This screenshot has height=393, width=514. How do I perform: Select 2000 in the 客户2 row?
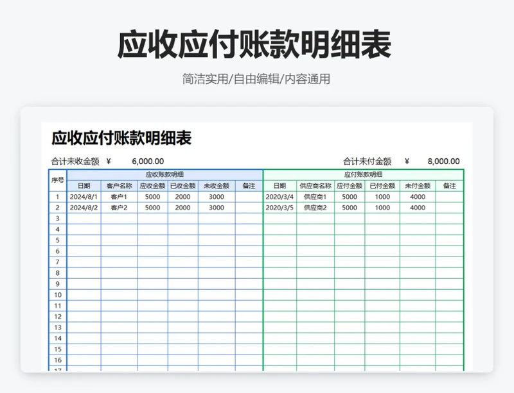coord(183,208)
